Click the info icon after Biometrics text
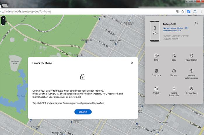Viewport: 204px width, 135px height. click(x=80, y=97)
